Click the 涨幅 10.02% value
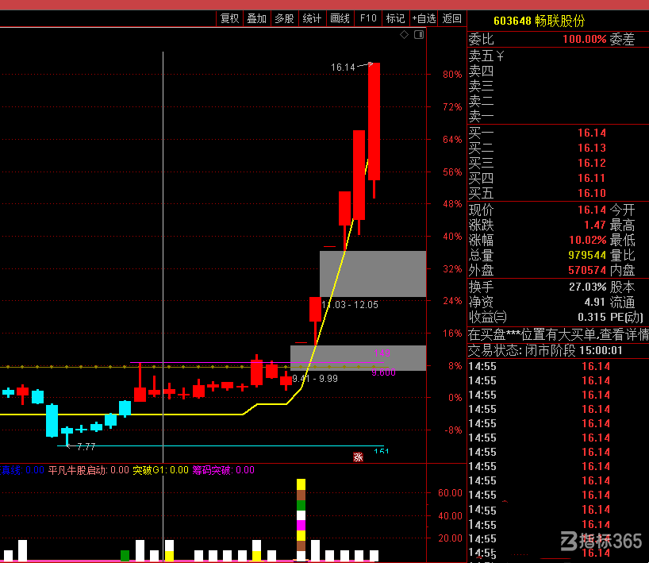The width and height of the screenshot is (649, 563). point(588,241)
